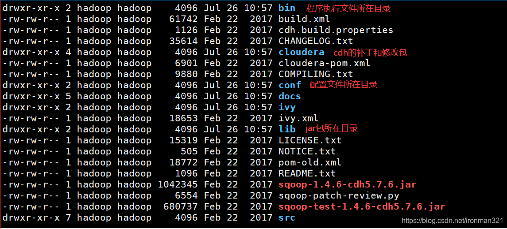This screenshot has height=229, width=507.
Task: Click file size 61742 of build.xml
Action: [183, 19]
